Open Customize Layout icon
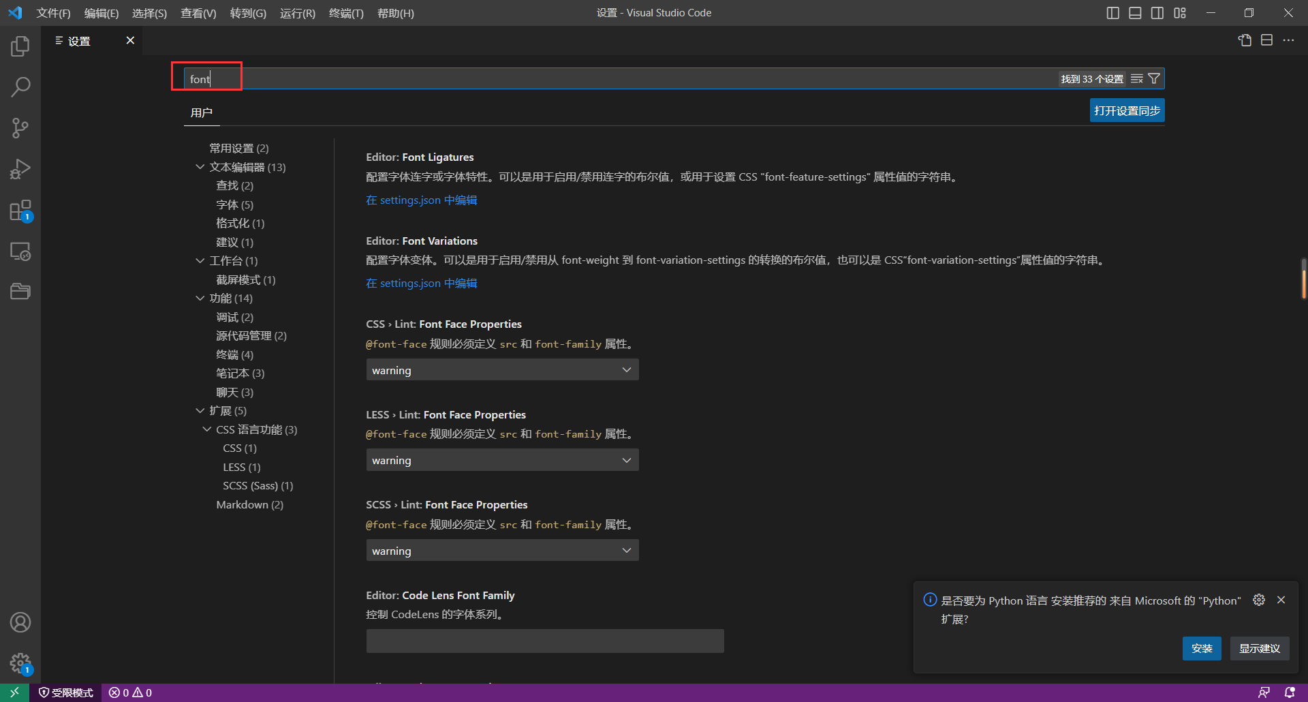 tap(1180, 13)
